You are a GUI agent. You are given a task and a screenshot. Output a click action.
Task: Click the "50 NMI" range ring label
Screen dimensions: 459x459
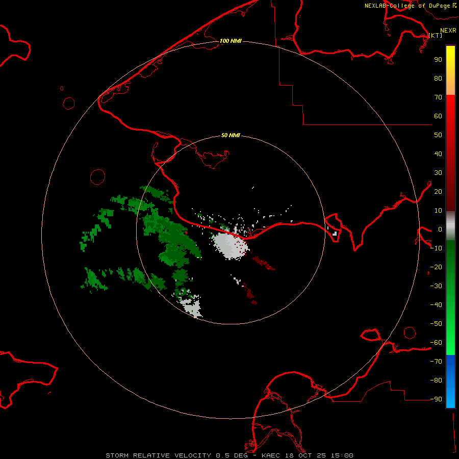point(231,135)
